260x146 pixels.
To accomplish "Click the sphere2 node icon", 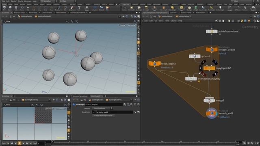I will pos(195,56).
